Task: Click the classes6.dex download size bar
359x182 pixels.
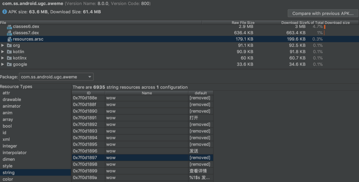Action: point(324,27)
